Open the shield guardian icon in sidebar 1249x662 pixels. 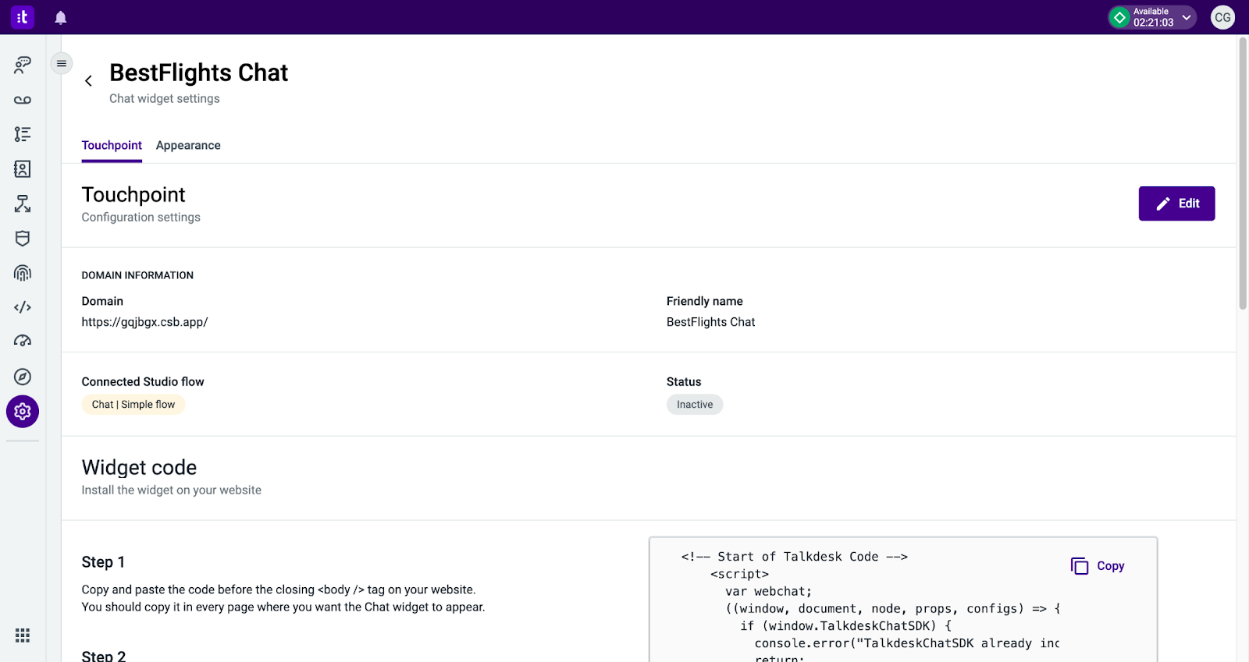(23, 238)
